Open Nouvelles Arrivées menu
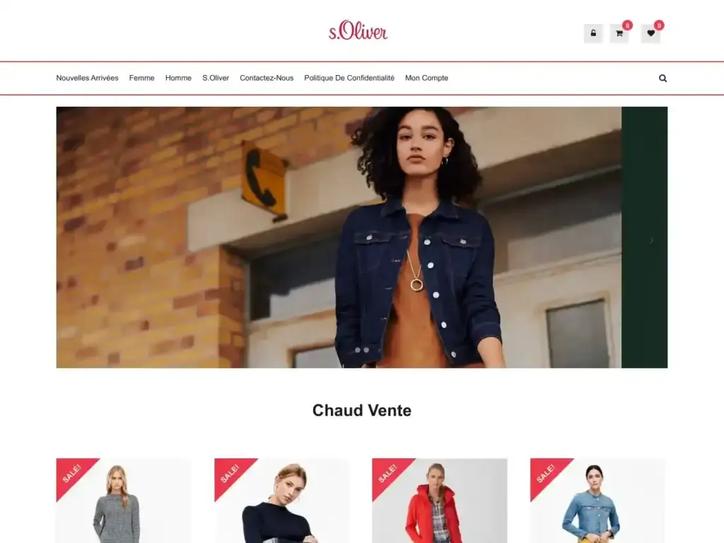 coord(87,78)
